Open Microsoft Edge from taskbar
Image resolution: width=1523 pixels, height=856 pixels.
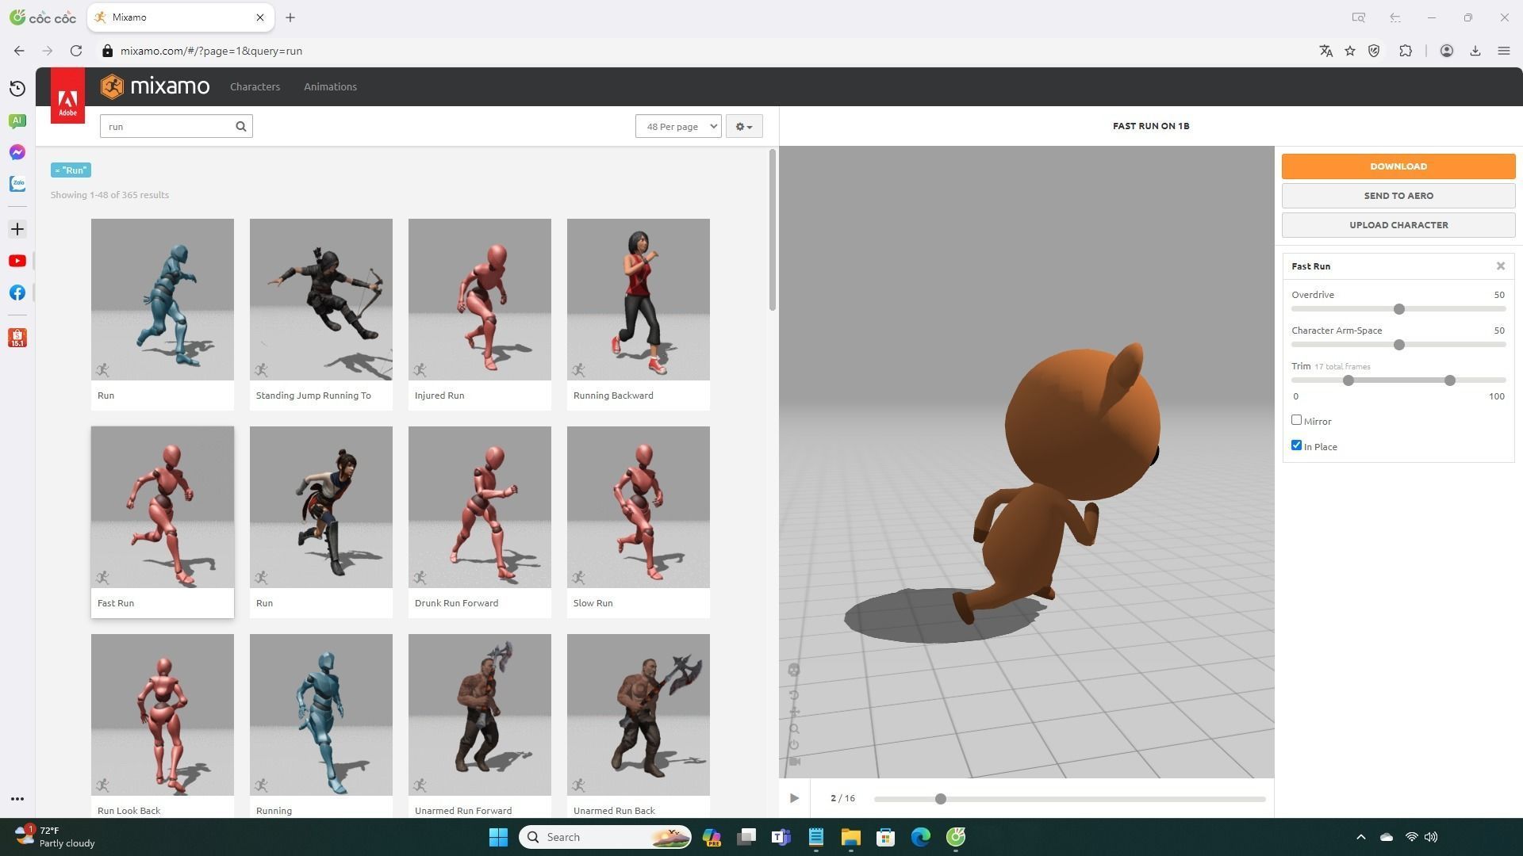tap(920, 837)
